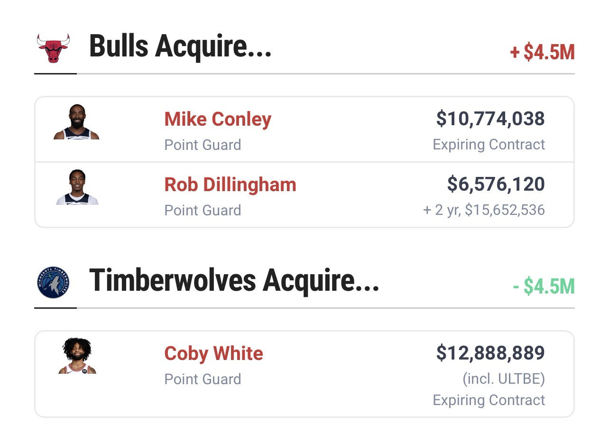The image size is (609, 443).
Task: Click "Expiring Contract" under Mike Conley's salary
Action: (x=489, y=145)
